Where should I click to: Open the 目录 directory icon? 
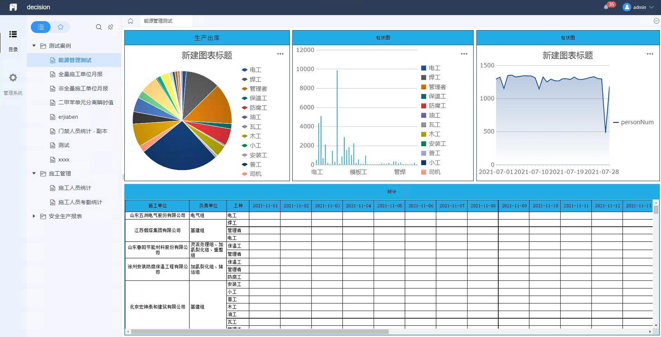click(13, 34)
